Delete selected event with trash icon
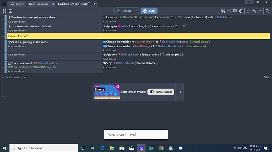The image size is (272, 152). coord(248,11)
